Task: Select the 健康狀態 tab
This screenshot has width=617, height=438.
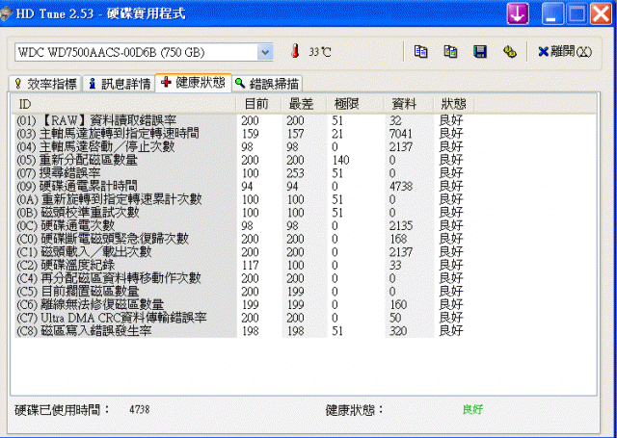Action: tap(193, 83)
